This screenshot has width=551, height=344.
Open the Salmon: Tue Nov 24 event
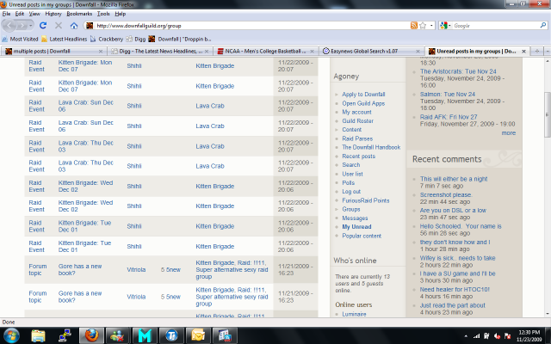pyautogui.click(x=448, y=94)
